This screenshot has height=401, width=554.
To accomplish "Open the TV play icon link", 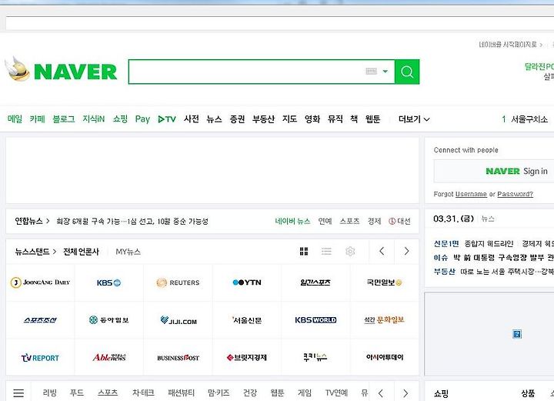I will click(x=167, y=119).
